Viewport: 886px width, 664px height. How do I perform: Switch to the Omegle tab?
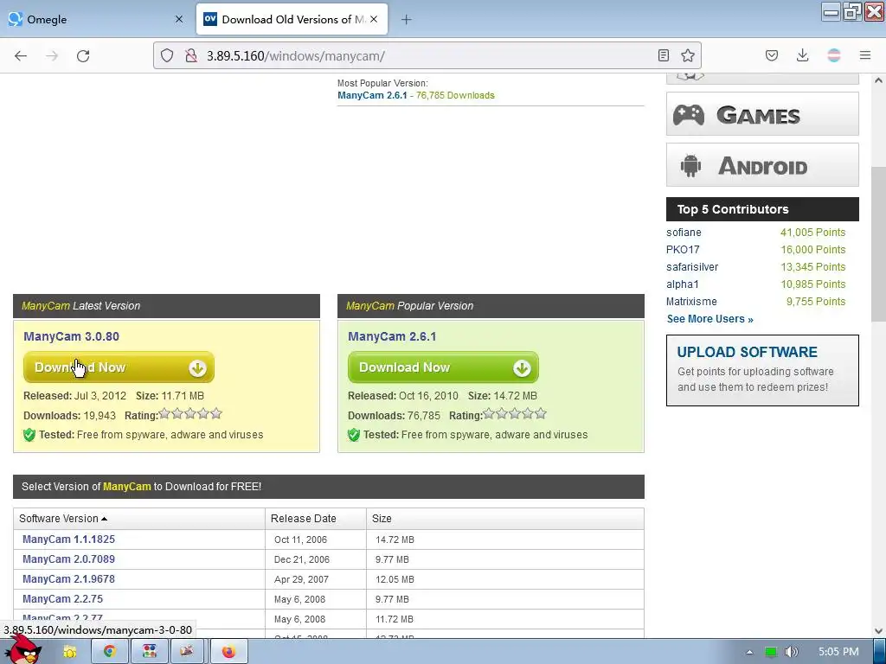tap(96, 19)
